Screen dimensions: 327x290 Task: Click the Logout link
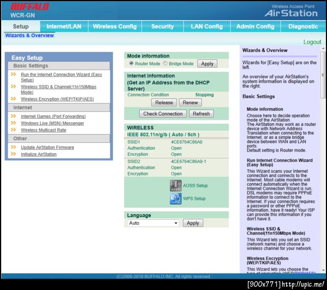click(x=312, y=42)
